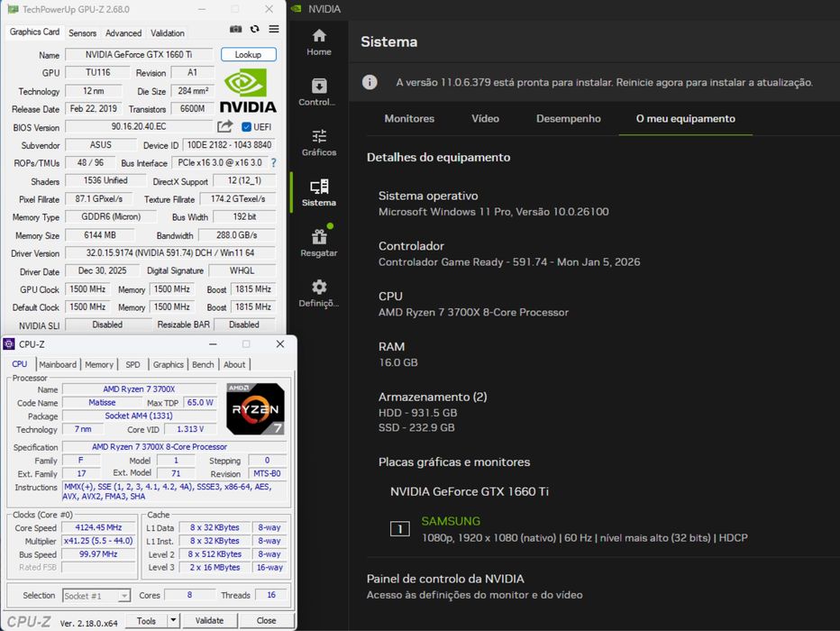Open the SPD tab in CPU-Z

[132, 364]
